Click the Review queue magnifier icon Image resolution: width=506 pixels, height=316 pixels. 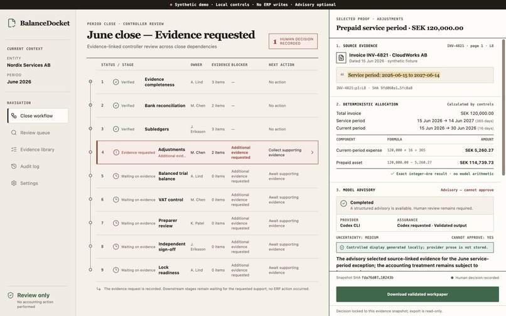[x=14, y=132]
